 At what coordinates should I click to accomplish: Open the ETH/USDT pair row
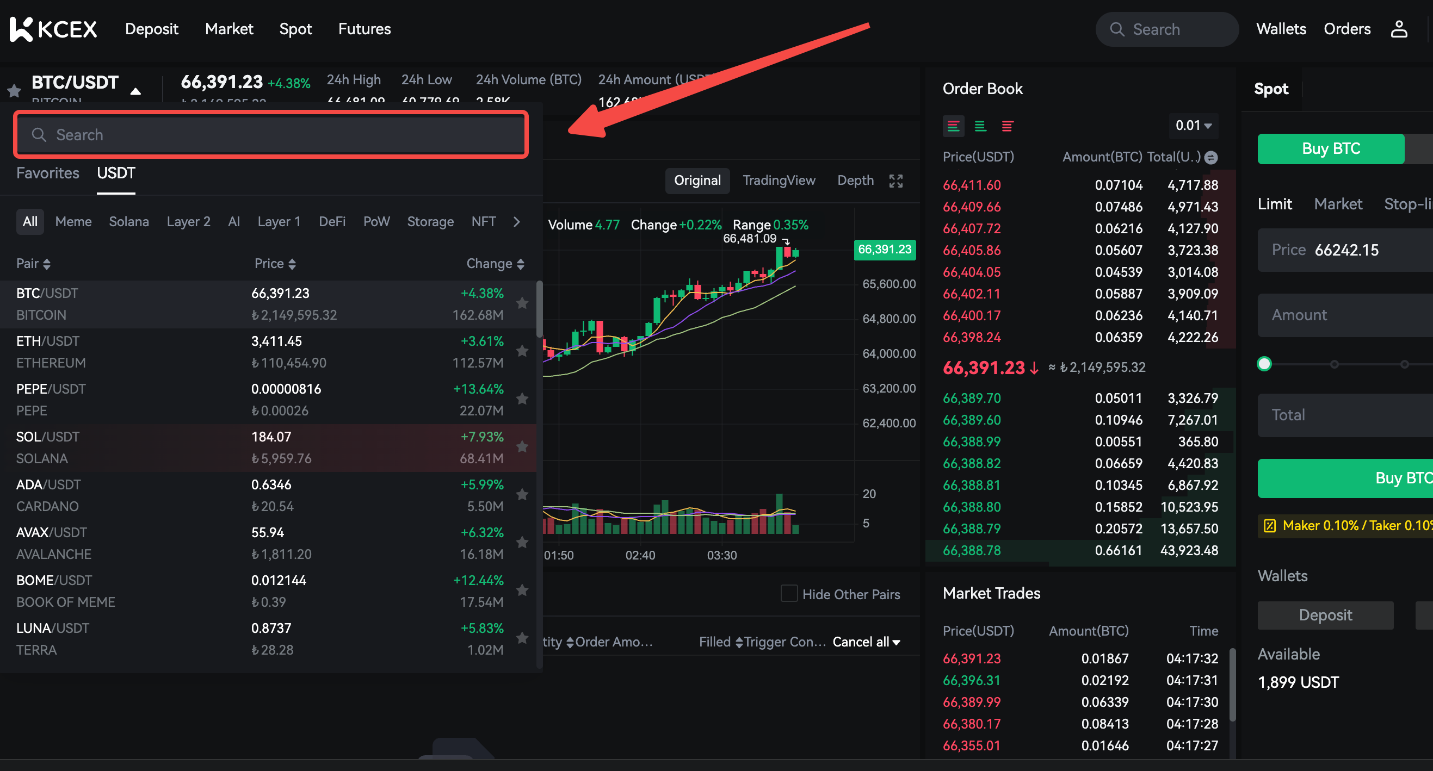[x=268, y=352]
